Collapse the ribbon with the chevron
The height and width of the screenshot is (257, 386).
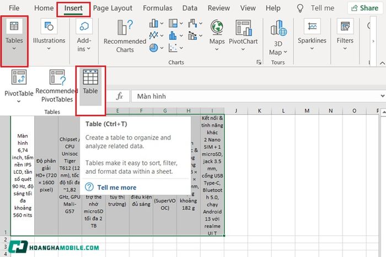coord(382,63)
